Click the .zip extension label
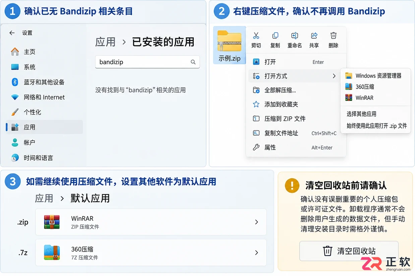This screenshot has height=276, width=415. pos(23,222)
